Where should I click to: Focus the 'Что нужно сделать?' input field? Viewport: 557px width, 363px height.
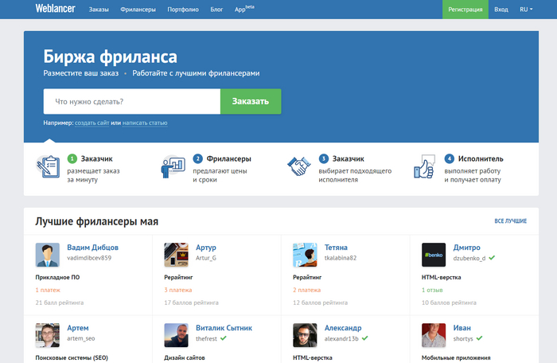click(132, 101)
